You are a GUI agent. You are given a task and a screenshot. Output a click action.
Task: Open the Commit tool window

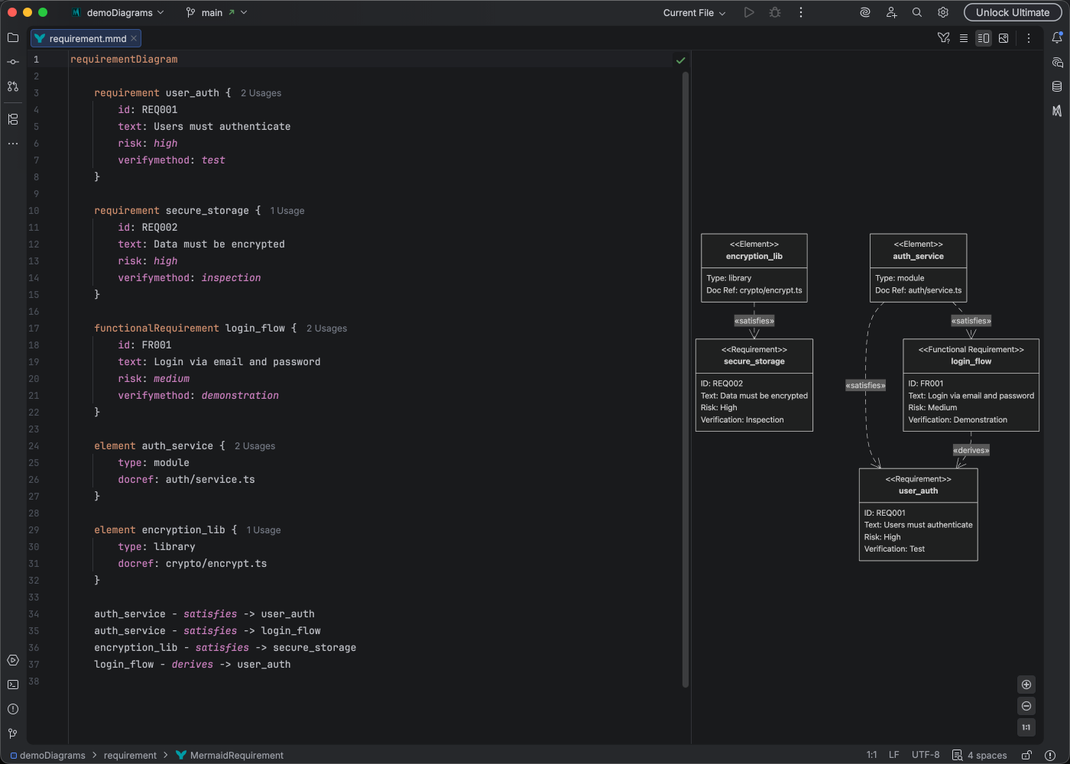point(12,61)
